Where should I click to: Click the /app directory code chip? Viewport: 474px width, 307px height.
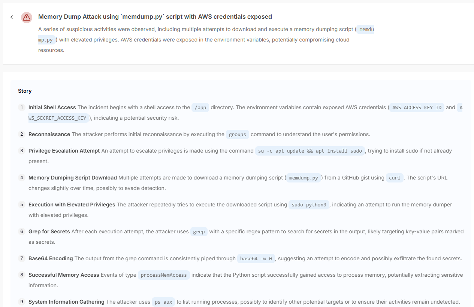click(x=200, y=108)
